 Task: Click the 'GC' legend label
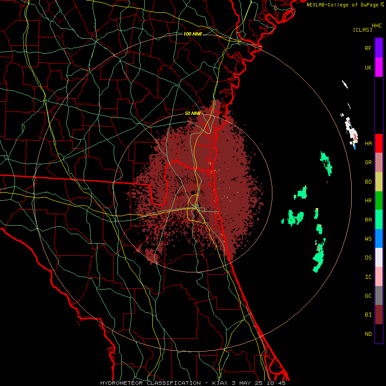[368, 296]
